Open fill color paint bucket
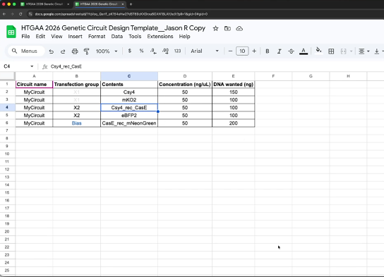The height and width of the screenshot is (277, 384). [318, 51]
